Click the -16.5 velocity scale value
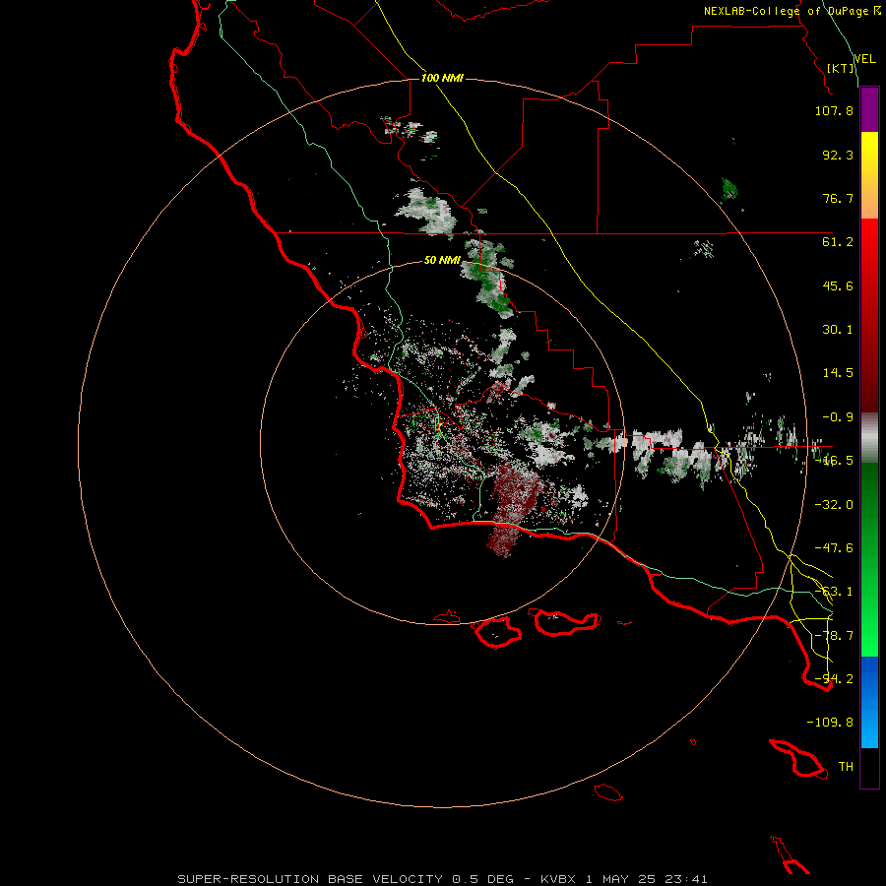Image resolution: width=886 pixels, height=886 pixels. point(834,461)
